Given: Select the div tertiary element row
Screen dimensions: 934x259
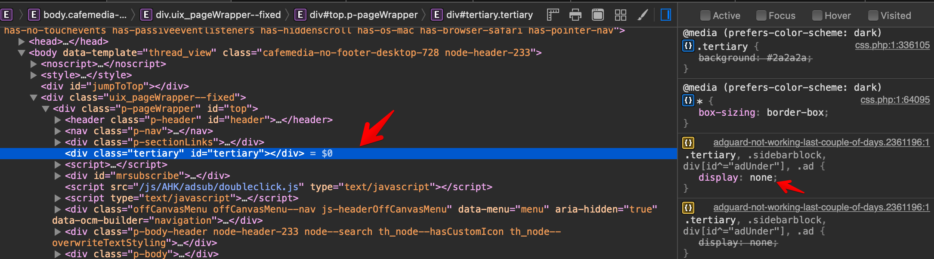Looking at the screenshot, I should pos(338,154).
